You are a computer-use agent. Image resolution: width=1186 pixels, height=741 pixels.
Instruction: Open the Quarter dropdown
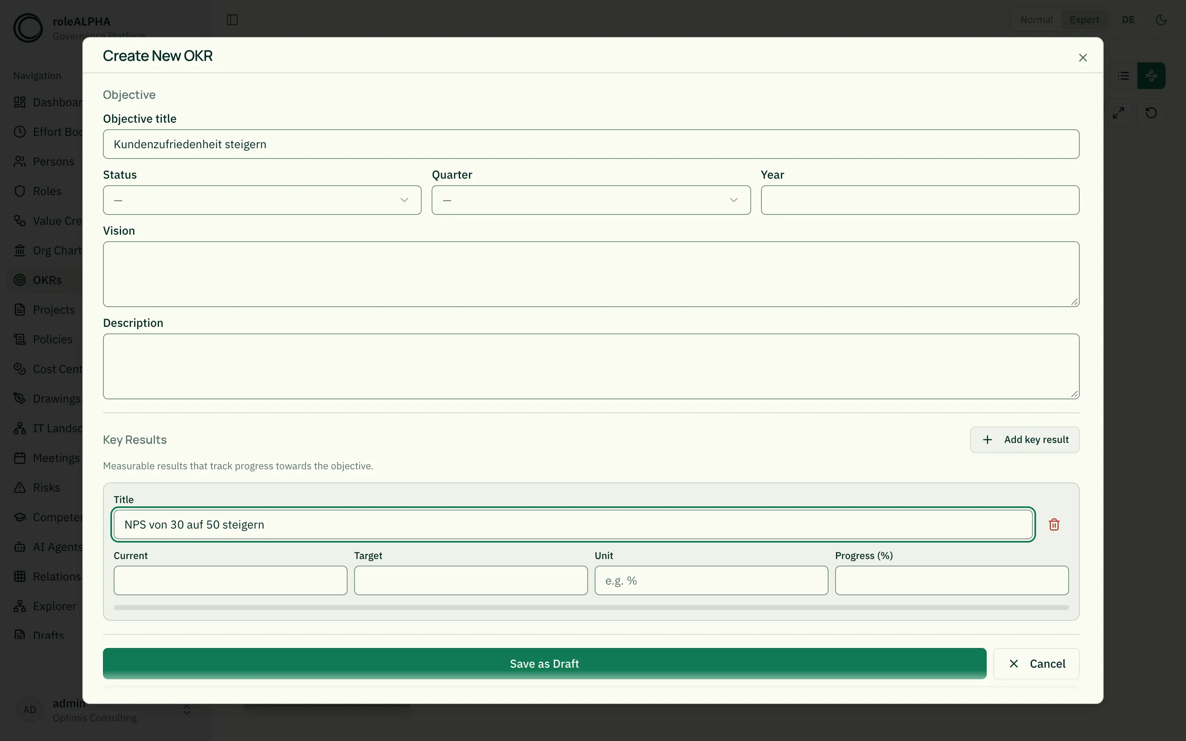pyautogui.click(x=591, y=200)
